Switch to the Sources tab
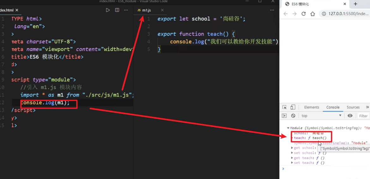Viewport: 370px width, 179px height. click(x=353, y=107)
